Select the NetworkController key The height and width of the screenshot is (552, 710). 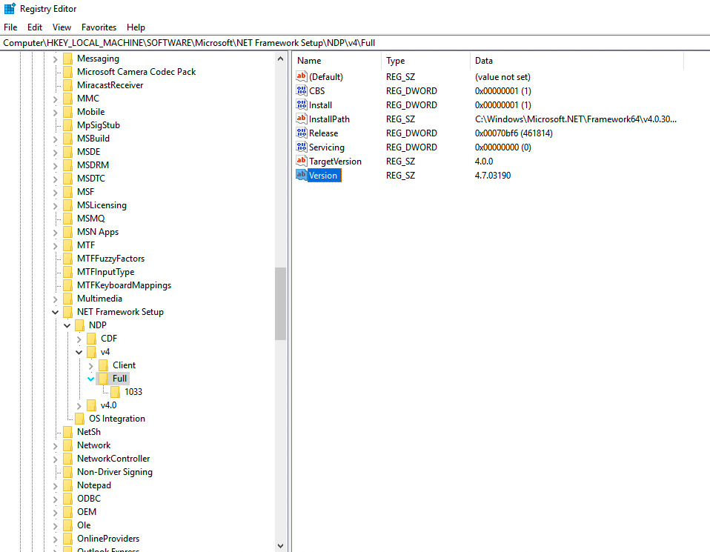tap(113, 459)
